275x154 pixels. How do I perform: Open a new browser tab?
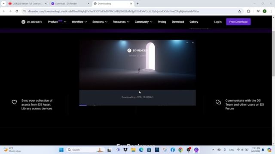pos(137,3)
